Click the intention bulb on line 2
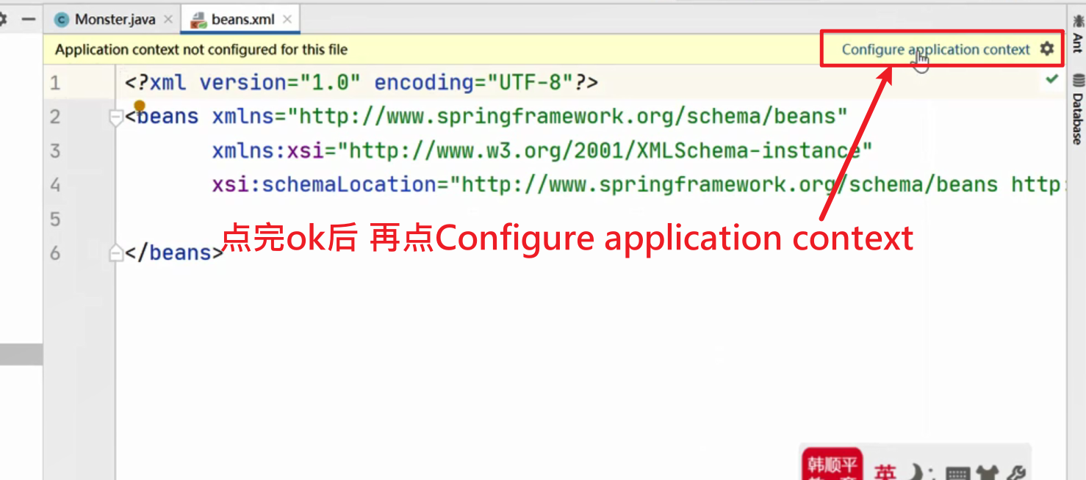 click(x=139, y=108)
